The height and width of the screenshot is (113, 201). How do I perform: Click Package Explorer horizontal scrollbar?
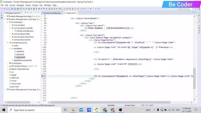pyautogui.click(x=18, y=102)
